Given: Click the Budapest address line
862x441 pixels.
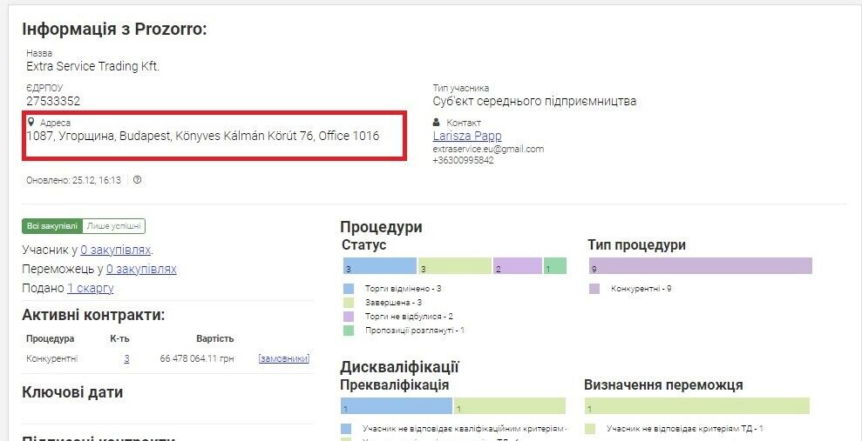Looking at the screenshot, I should (x=203, y=136).
